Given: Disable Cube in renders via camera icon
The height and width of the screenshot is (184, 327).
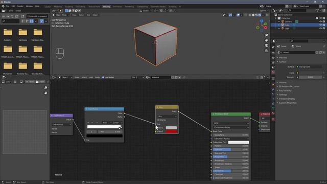Looking at the screenshot, I should [x=324, y=25].
